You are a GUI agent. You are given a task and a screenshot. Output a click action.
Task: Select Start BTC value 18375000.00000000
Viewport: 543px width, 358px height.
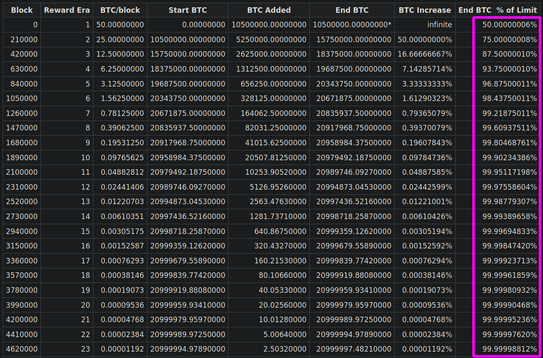(x=188, y=69)
